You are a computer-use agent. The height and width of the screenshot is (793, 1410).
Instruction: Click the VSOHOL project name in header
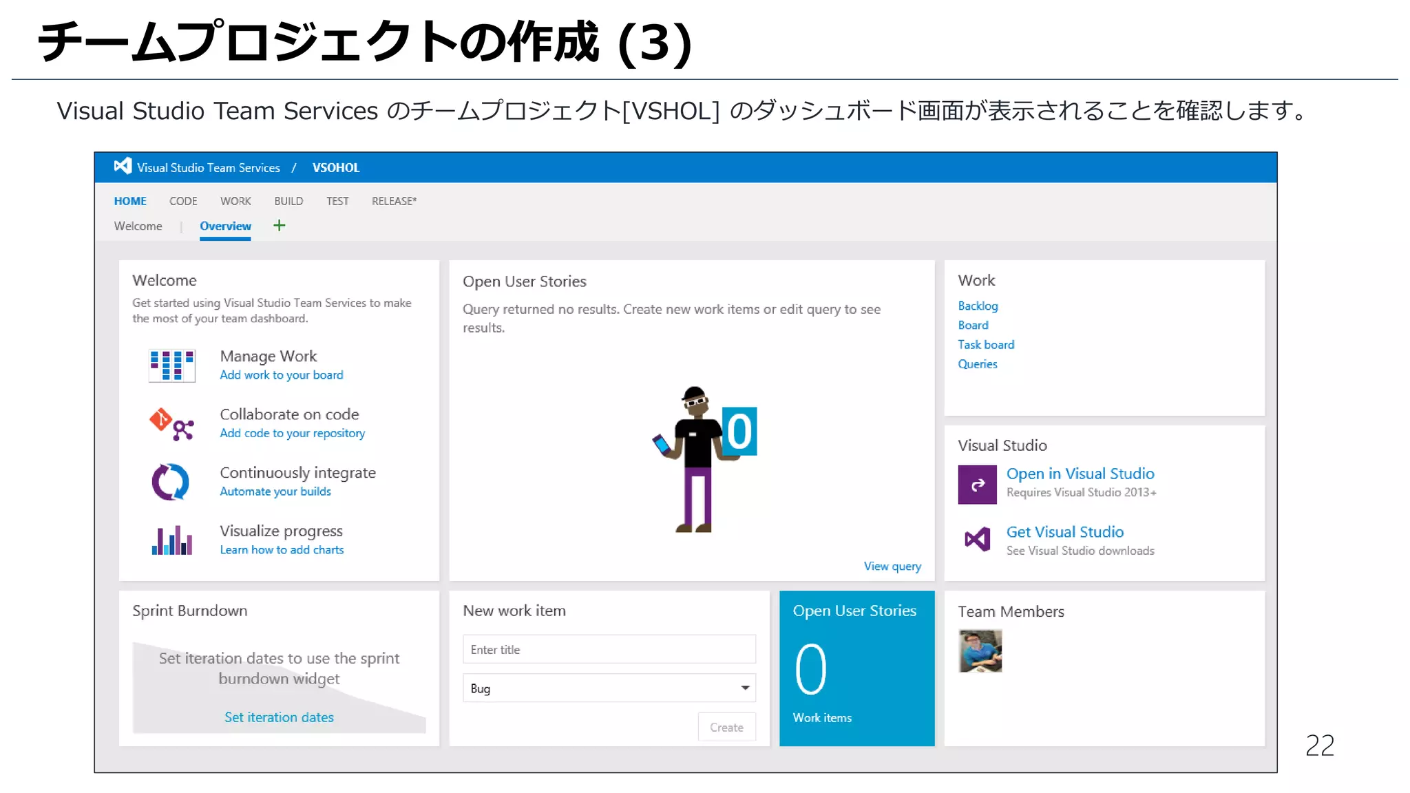tap(336, 167)
